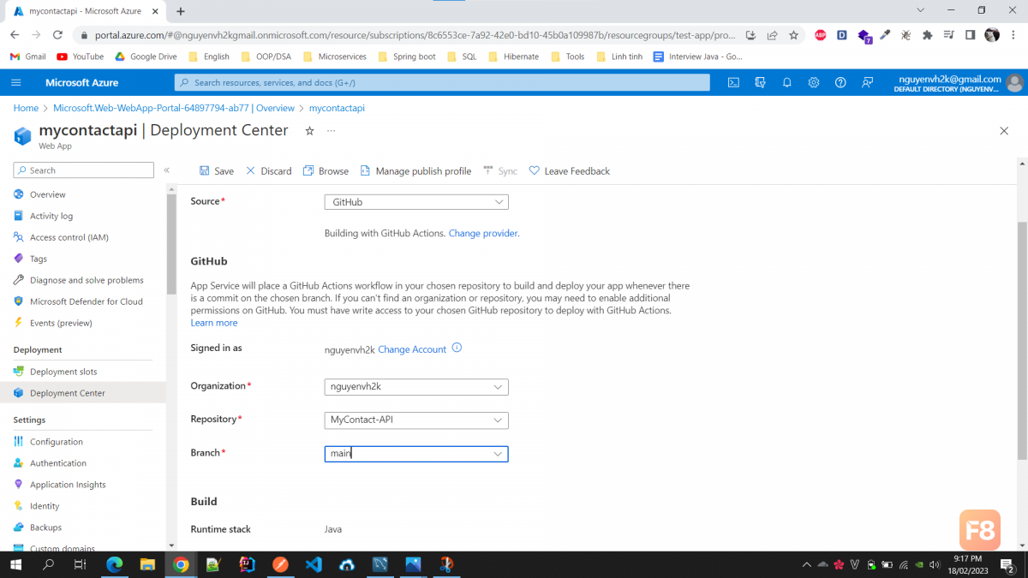This screenshot has height=578, width=1028.
Task: Open Chrome extensions puzzle icon
Action: tap(927, 35)
